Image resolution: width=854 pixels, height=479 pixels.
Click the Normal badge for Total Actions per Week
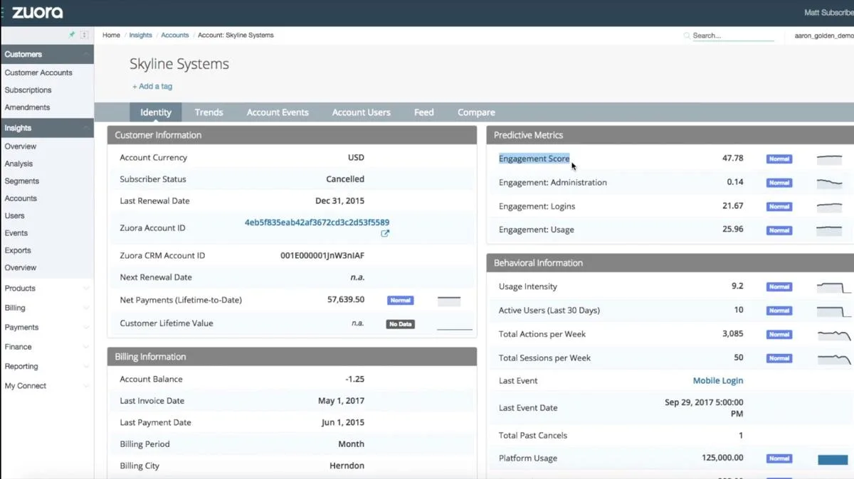(779, 335)
